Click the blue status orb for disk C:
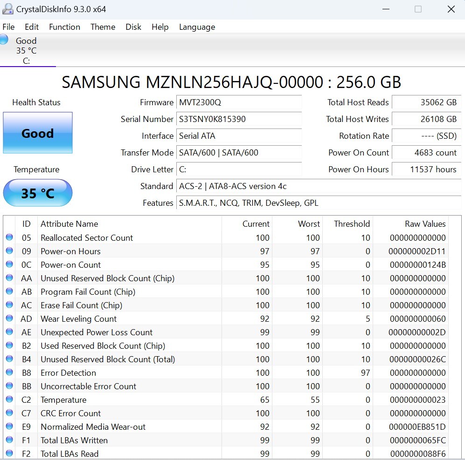The image size is (465, 460). pos(4,40)
